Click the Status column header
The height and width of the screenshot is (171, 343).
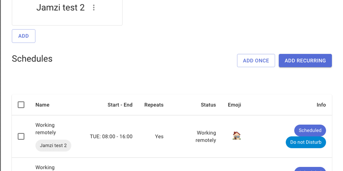pyautogui.click(x=208, y=105)
